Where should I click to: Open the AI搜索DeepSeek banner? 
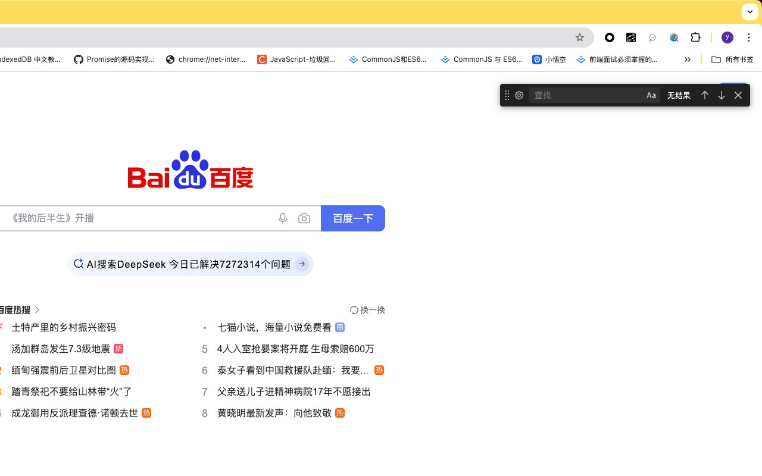190,264
